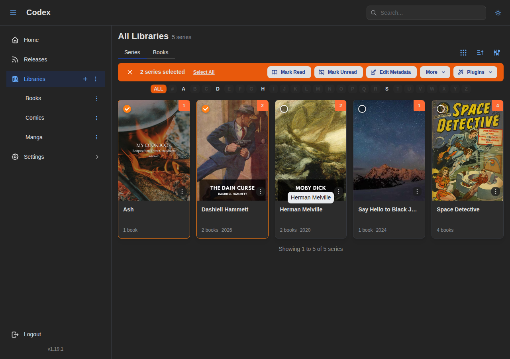Open the Codex logo title
Viewport: 510px width, 359px height.
point(39,12)
